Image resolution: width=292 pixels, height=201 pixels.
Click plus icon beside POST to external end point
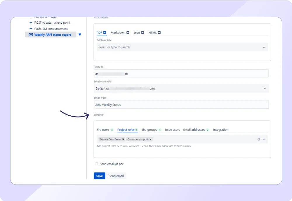pyautogui.click(x=31, y=22)
